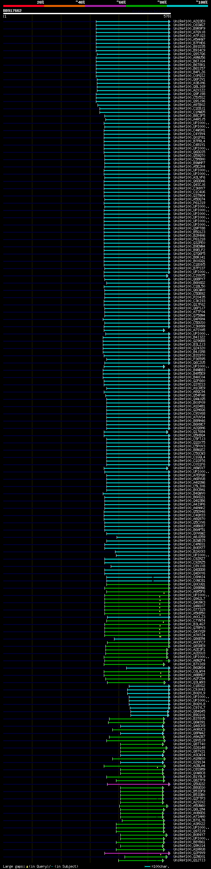211x869 pixels.
Task: Open hit UniRef100_B7FHE6
Action: (x=189, y=43)
